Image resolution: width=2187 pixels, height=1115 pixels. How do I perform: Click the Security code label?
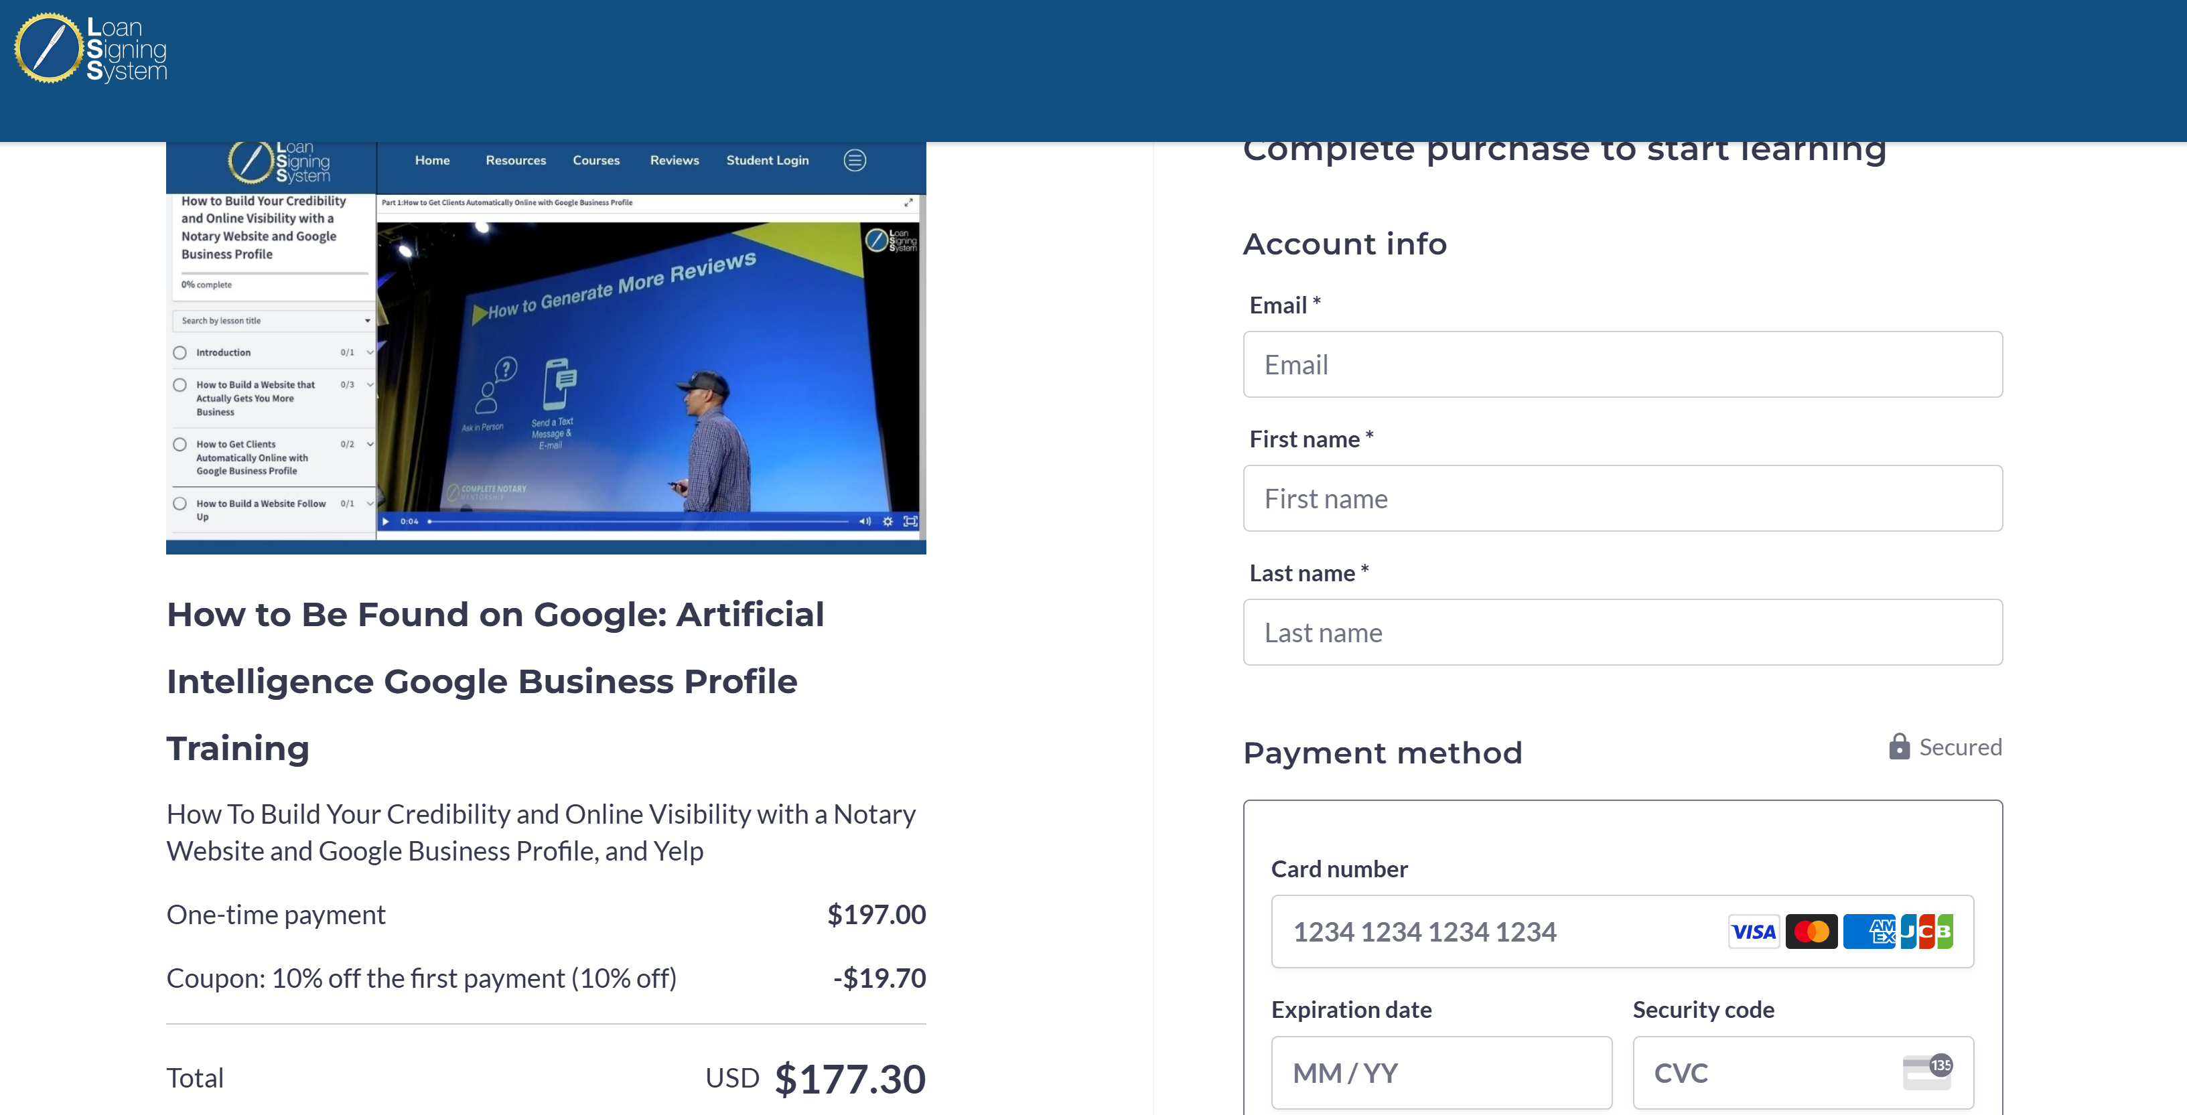pyautogui.click(x=1703, y=1009)
